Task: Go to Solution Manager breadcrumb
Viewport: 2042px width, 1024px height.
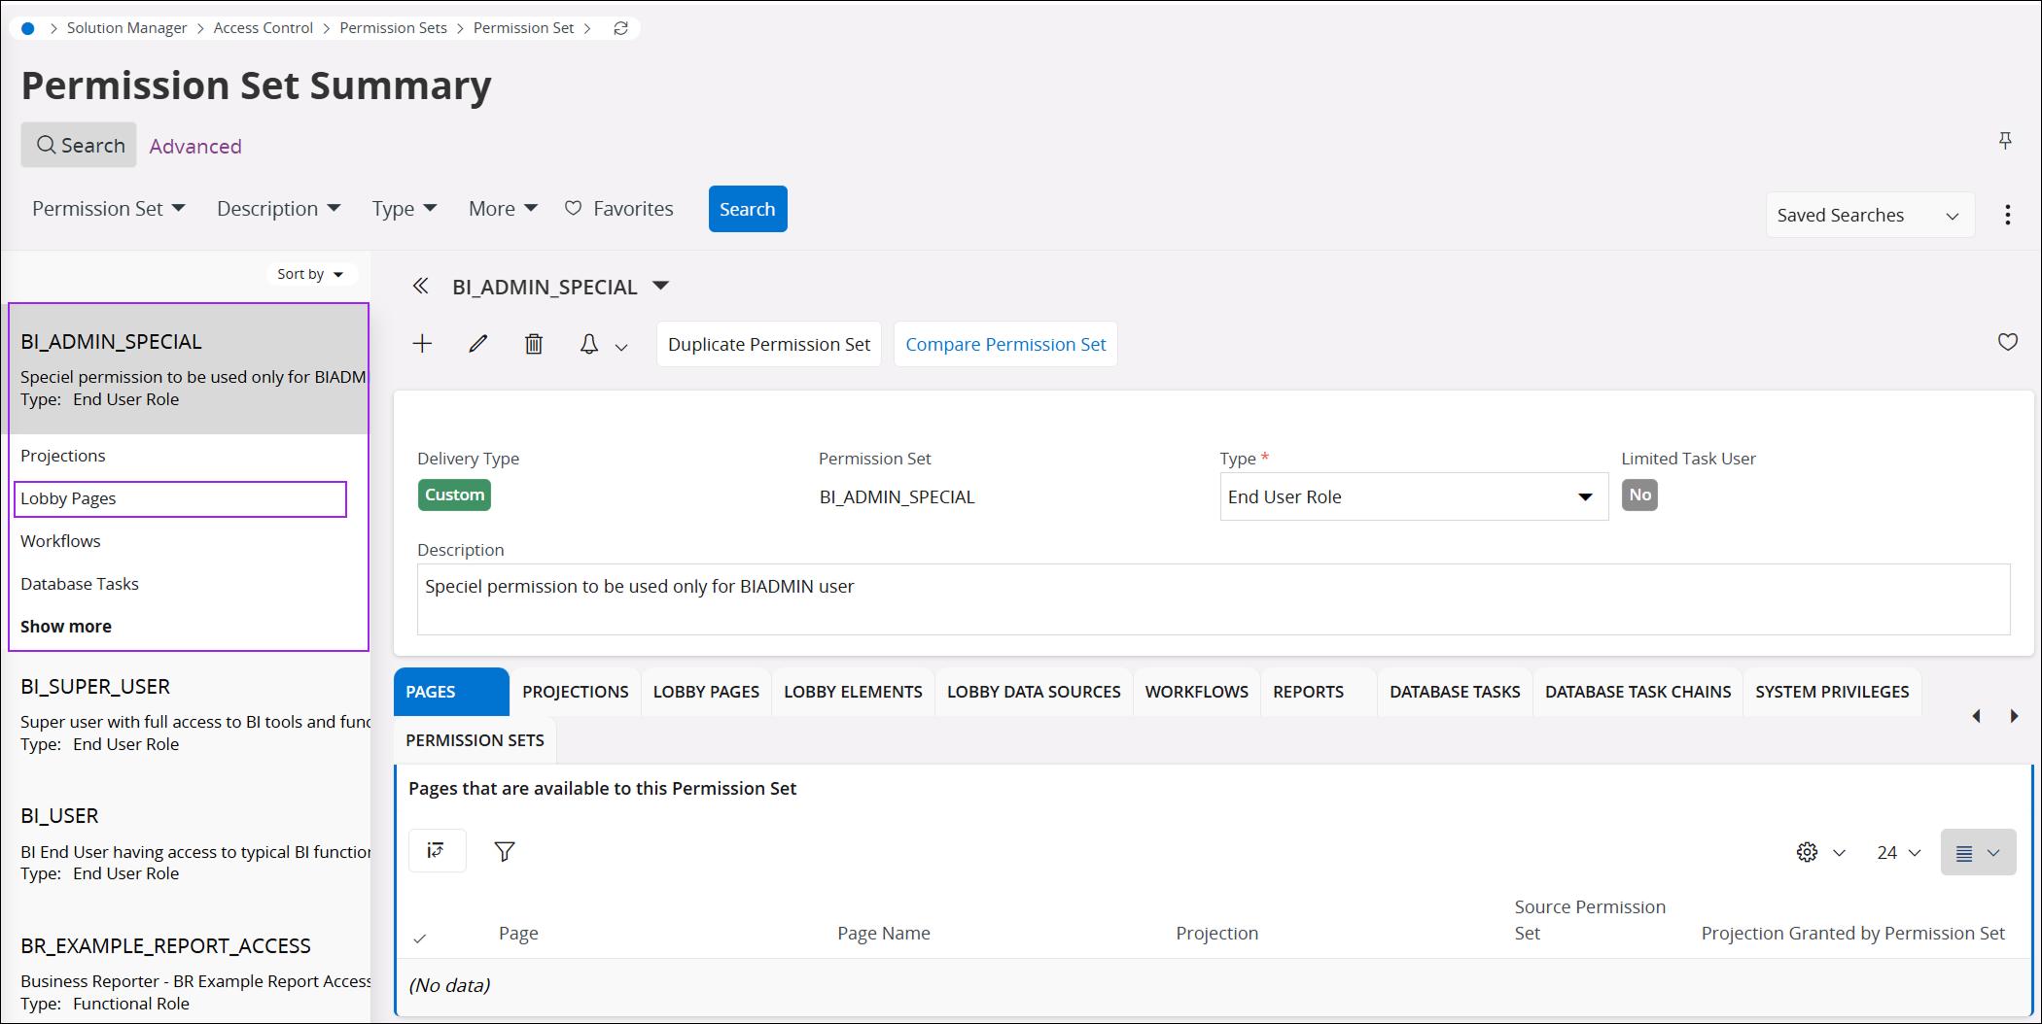Action: coord(126,28)
